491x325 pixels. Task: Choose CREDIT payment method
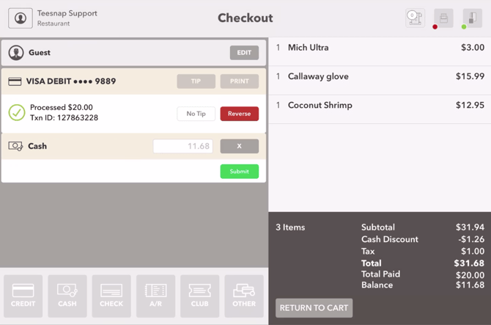click(x=23, y=296)
